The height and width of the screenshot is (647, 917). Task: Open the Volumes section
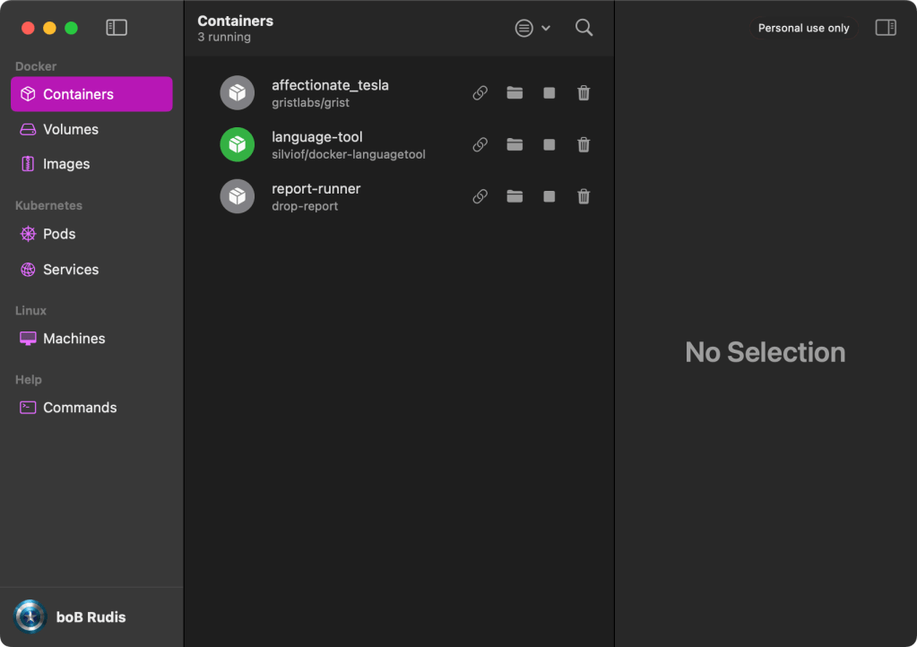(71, 129)
